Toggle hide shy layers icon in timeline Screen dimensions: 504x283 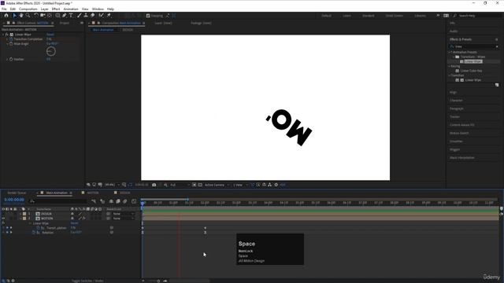(x=111, y=201)
